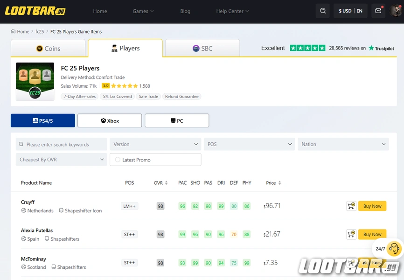This screenshot has height=280, width=404.
Task: Click the McTominay player name
Action: pyautogui.click(x=34, y=259)
